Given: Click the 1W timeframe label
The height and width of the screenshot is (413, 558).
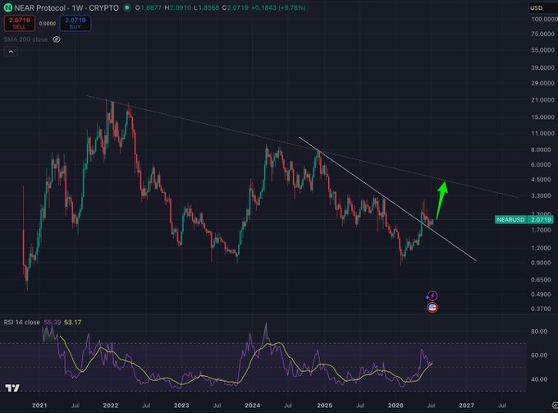Looking at the screenshot, I should click(77, 8).
